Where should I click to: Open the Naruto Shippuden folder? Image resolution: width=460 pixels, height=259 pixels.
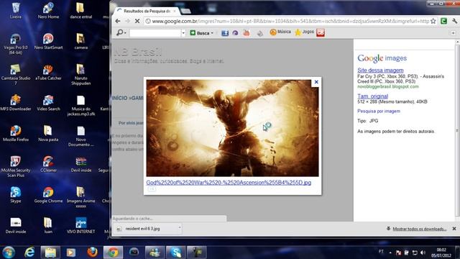(x=81, y=75)
